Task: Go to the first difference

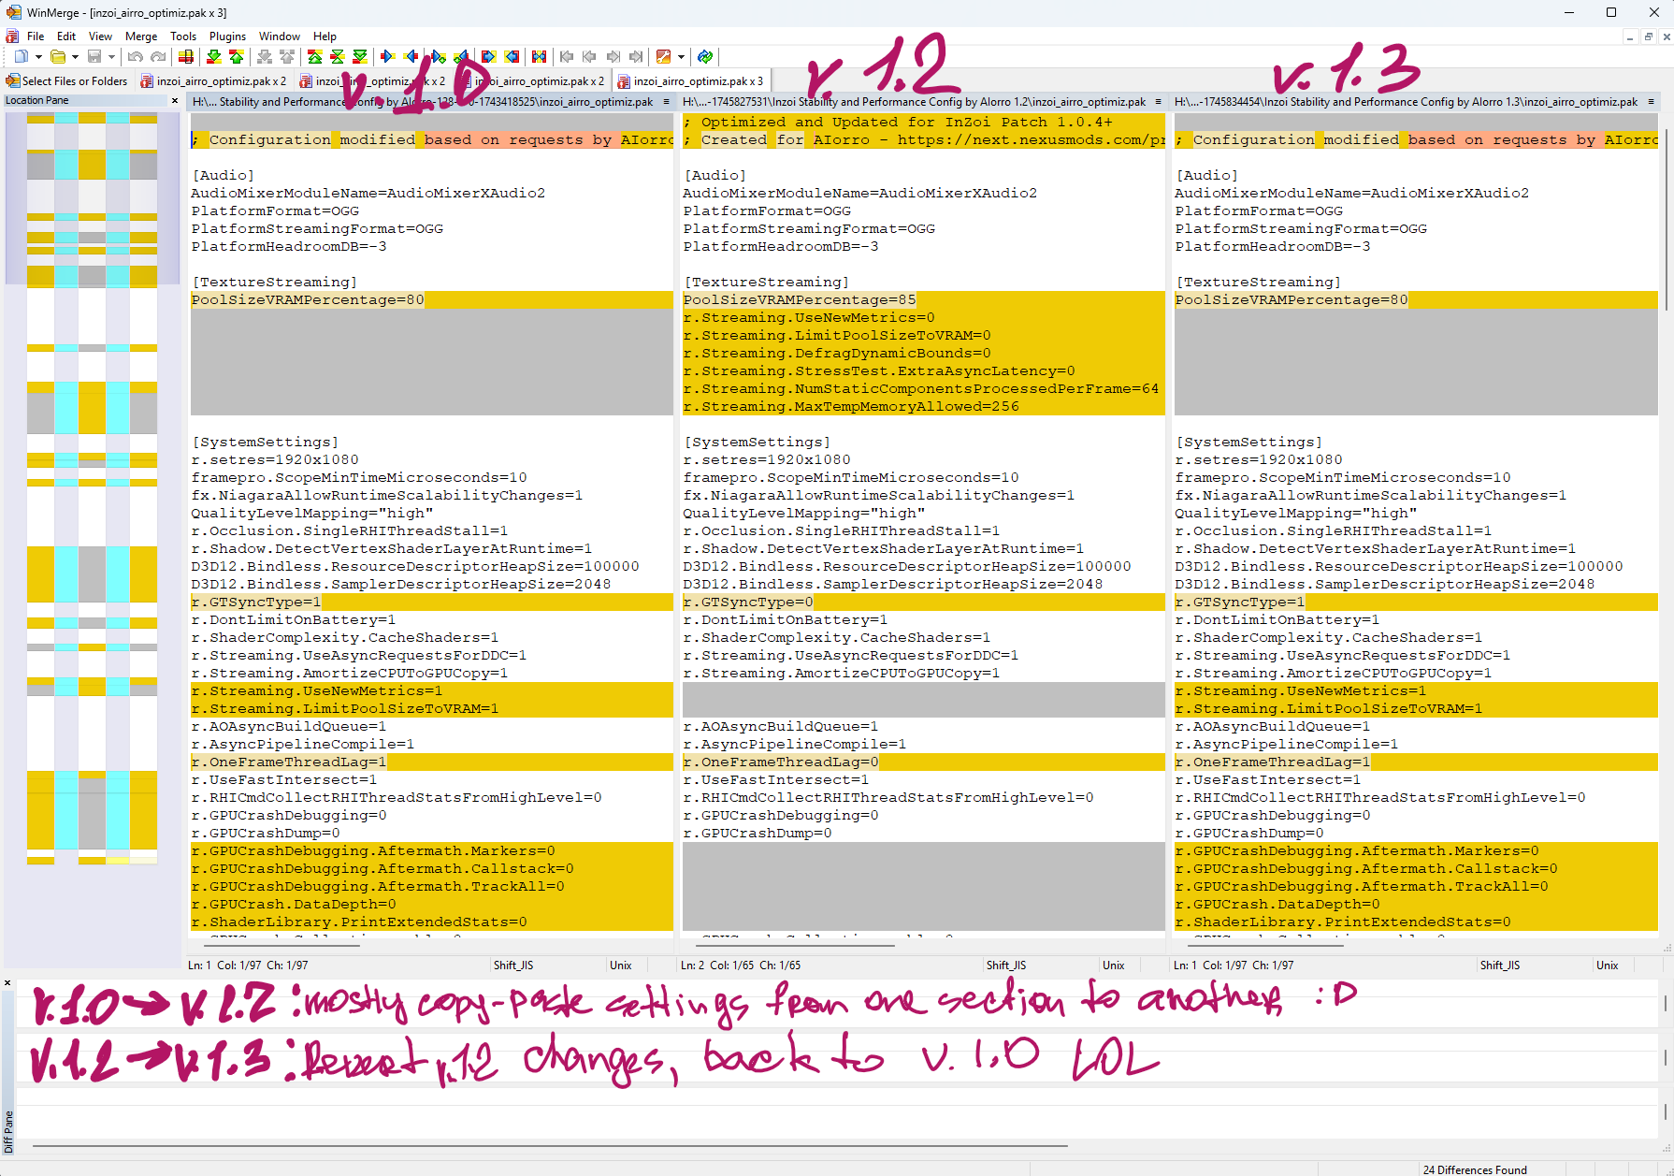Action: (315, 57)
